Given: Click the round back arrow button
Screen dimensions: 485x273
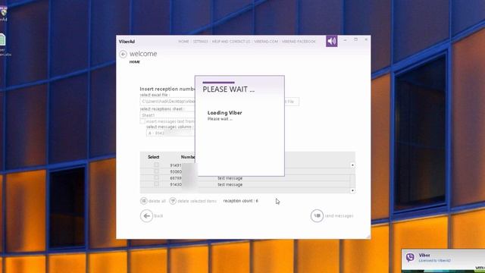Looking at the screenshot, I should coord(146,215).
